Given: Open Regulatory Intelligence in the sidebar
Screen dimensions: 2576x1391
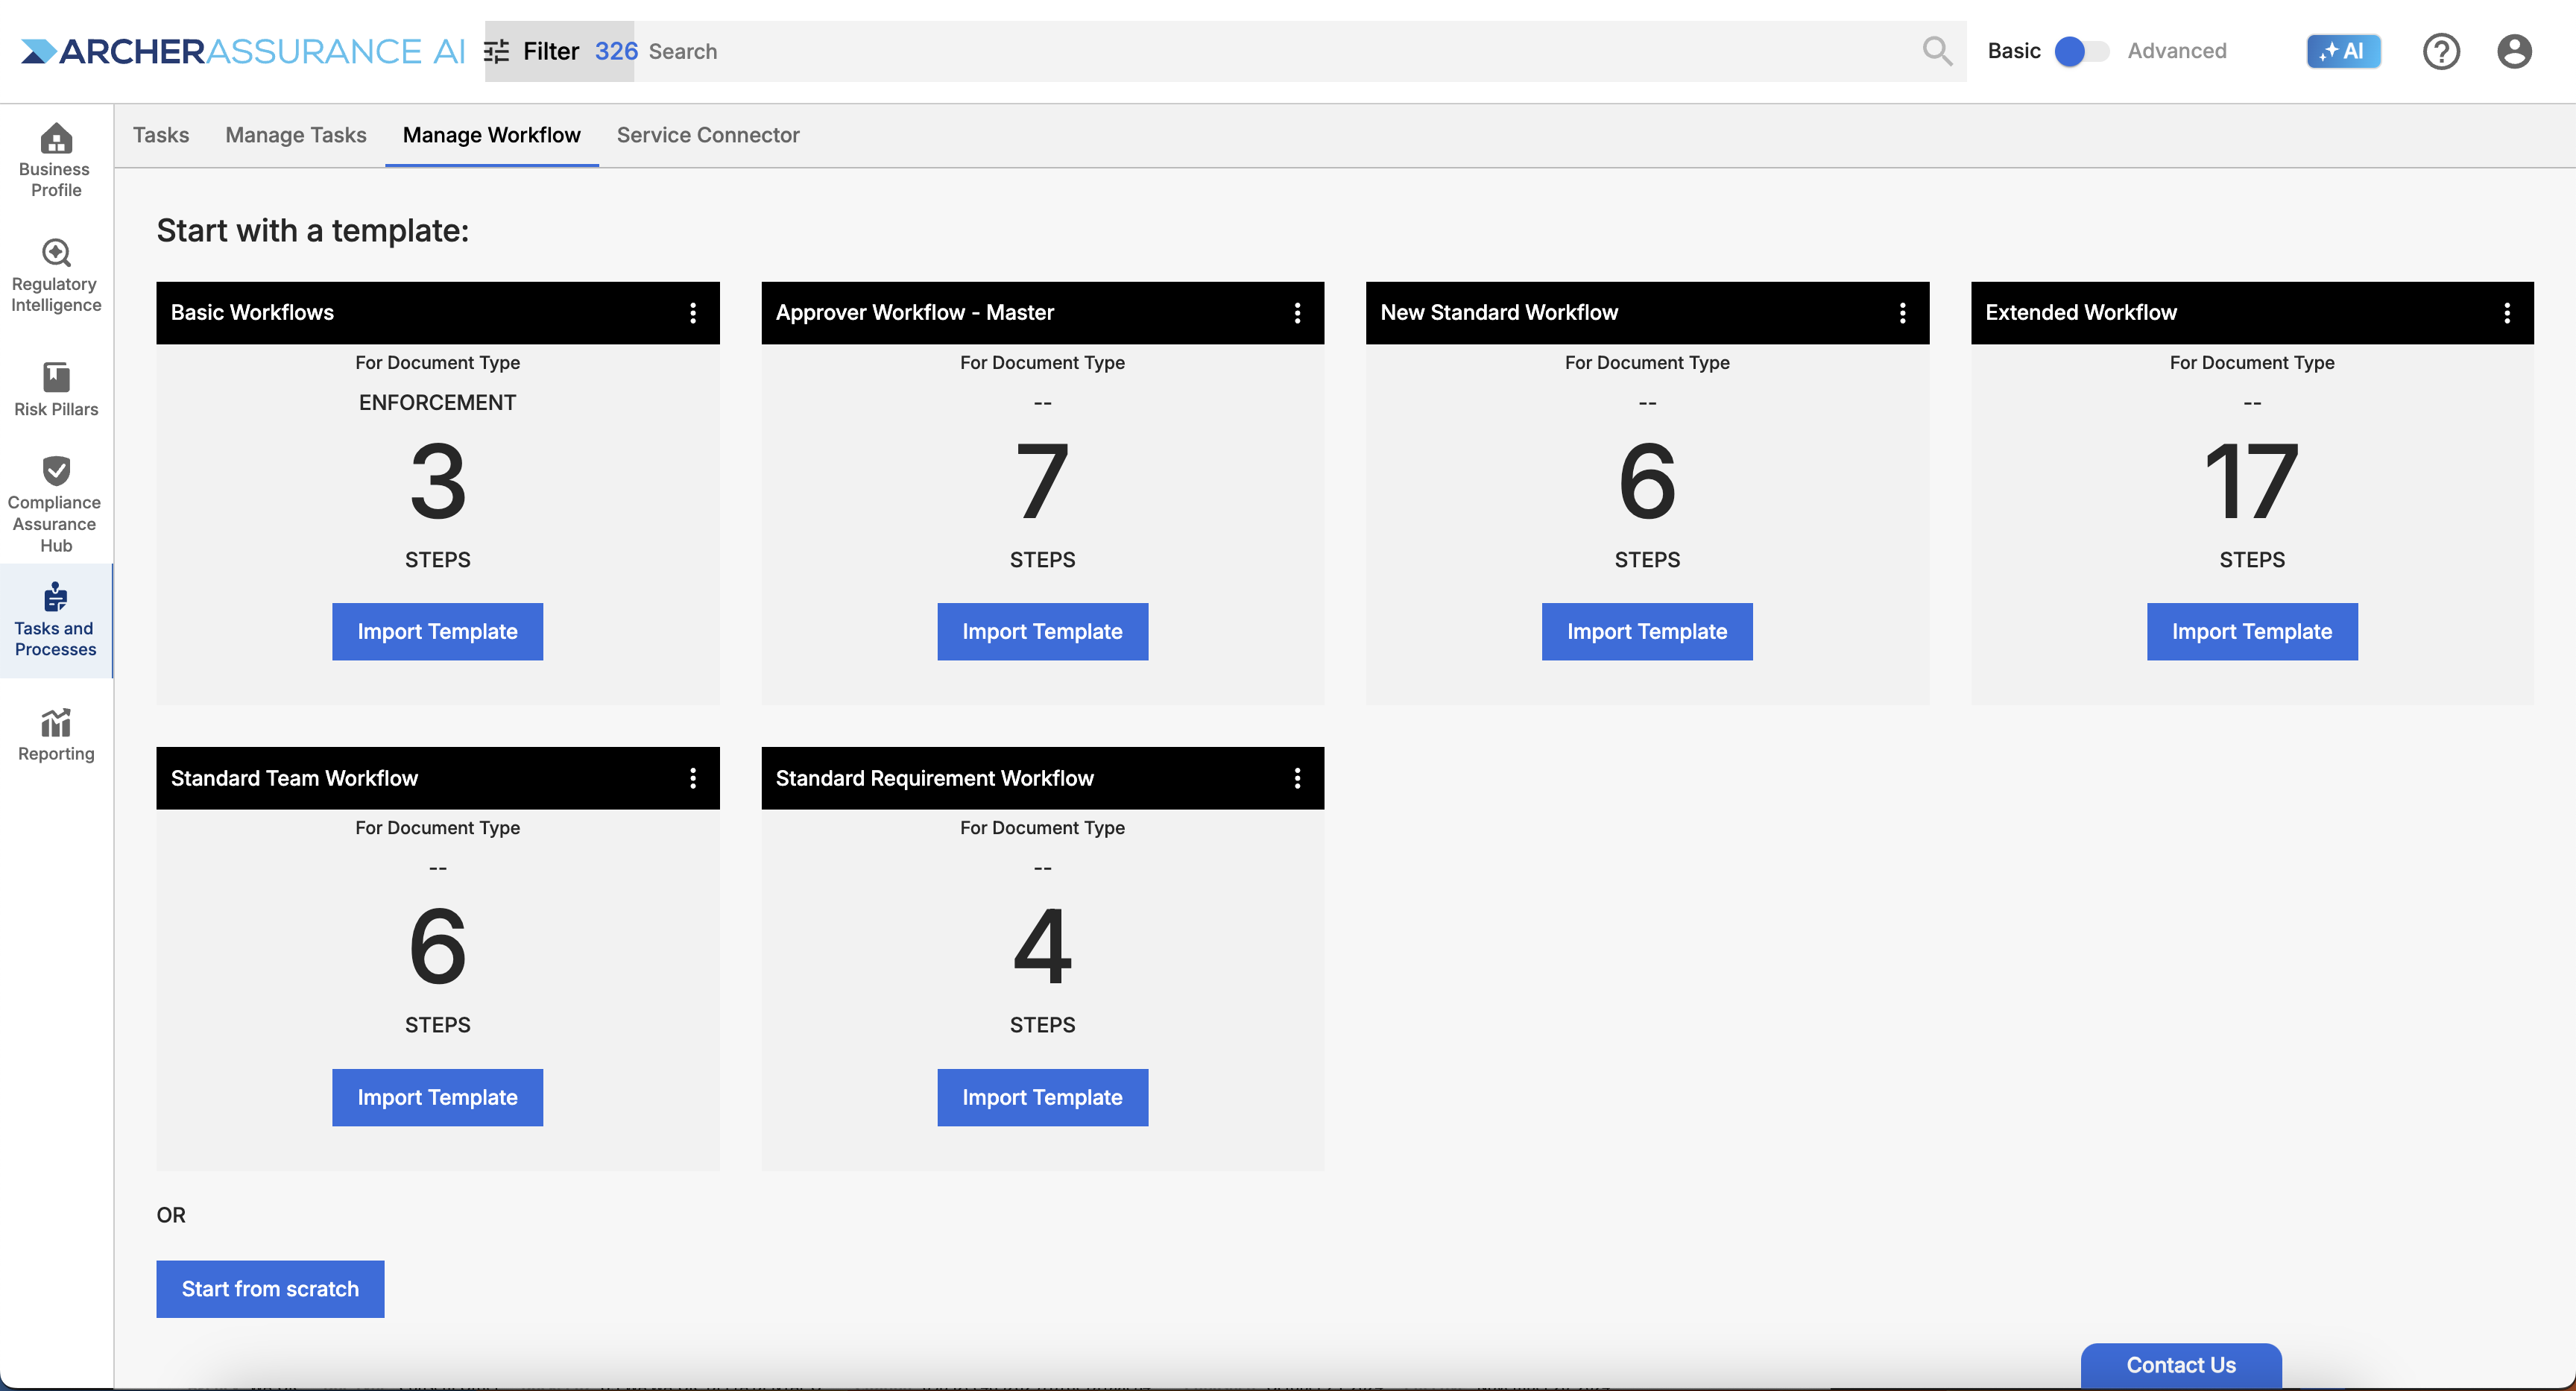Looking at the screenshot, I should [56, 276].
